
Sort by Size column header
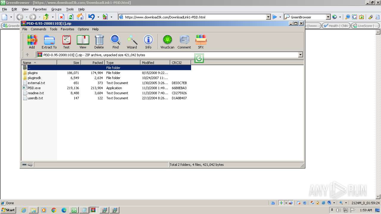[69, 62]
